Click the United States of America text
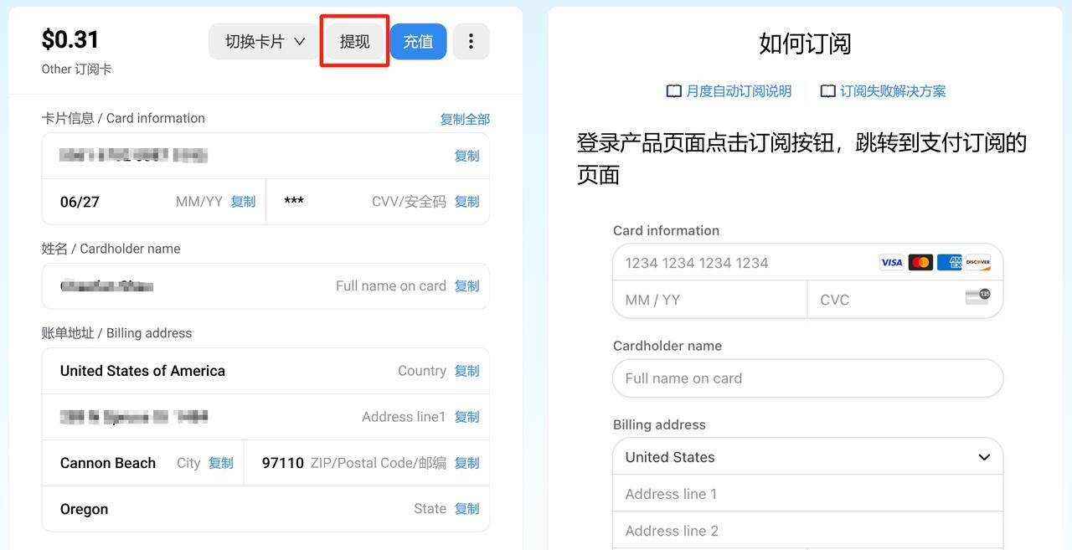1072x550 pixels. [x=142, y=371]
